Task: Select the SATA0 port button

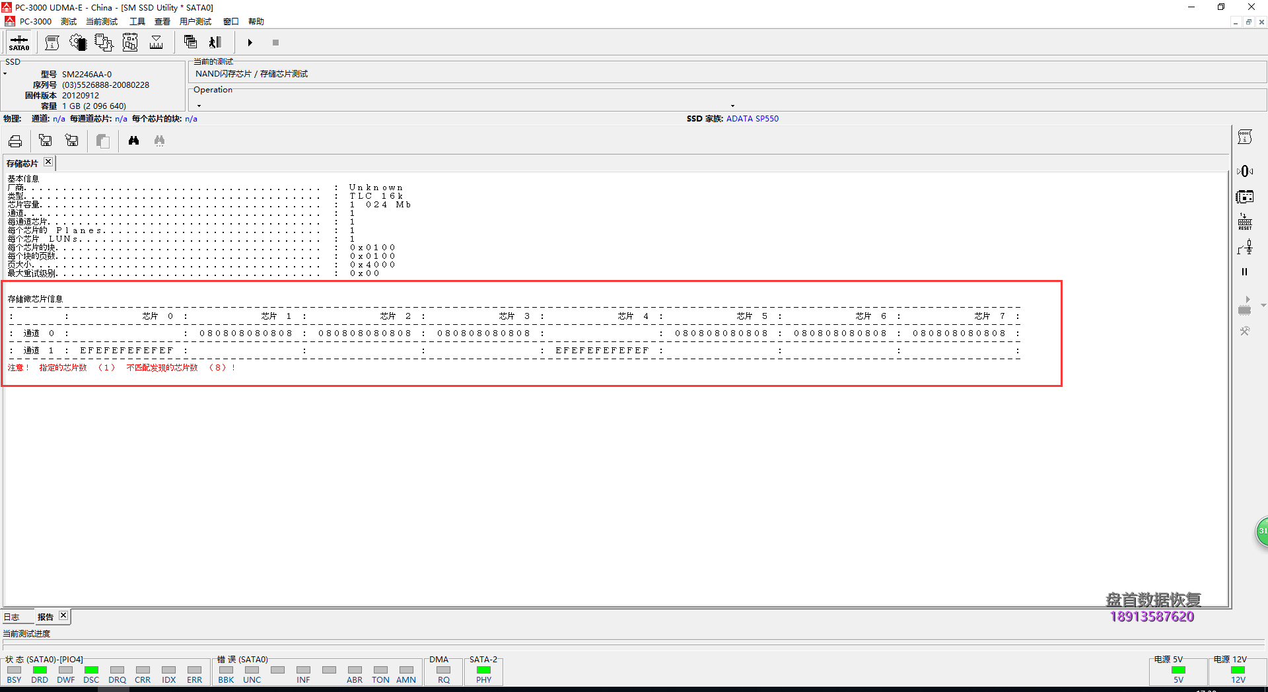Action: 19,43
